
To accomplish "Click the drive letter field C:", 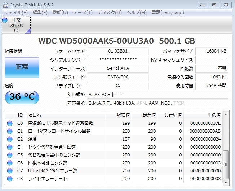I will coord(118,86).
